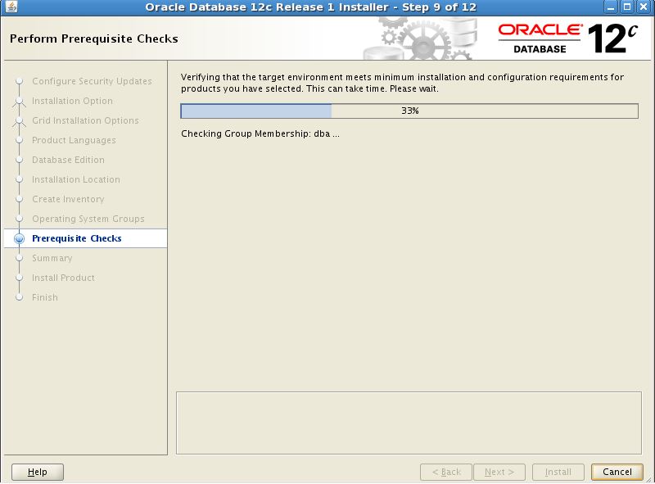Click the disabled Back button

[446, 472]
